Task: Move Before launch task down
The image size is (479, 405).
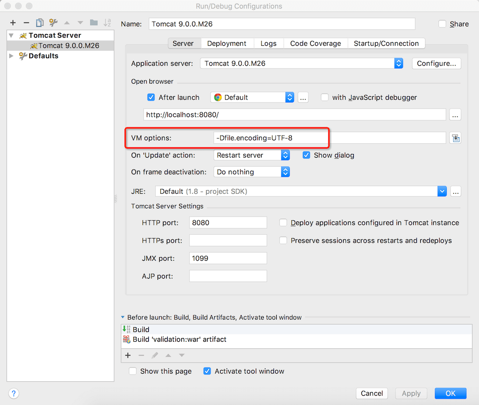Action: click(x=182, y=355)
